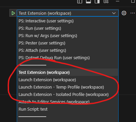The width and height of the screenshot is (136, 122).
Task: Choose Attach to Editor Services (workspace)
Action: coord(68,102)
